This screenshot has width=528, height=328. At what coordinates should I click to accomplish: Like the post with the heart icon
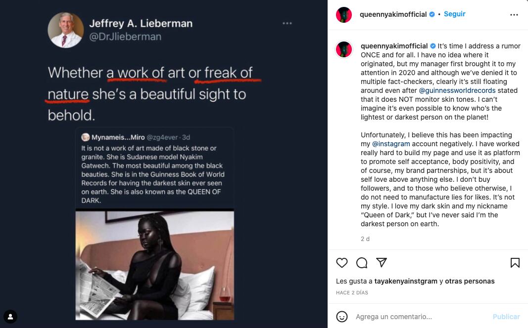click(342, 263)
